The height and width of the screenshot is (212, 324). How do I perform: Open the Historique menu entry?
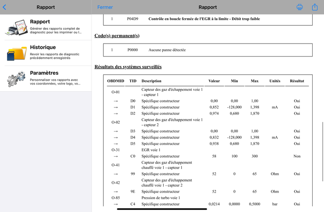pos(46,53)
